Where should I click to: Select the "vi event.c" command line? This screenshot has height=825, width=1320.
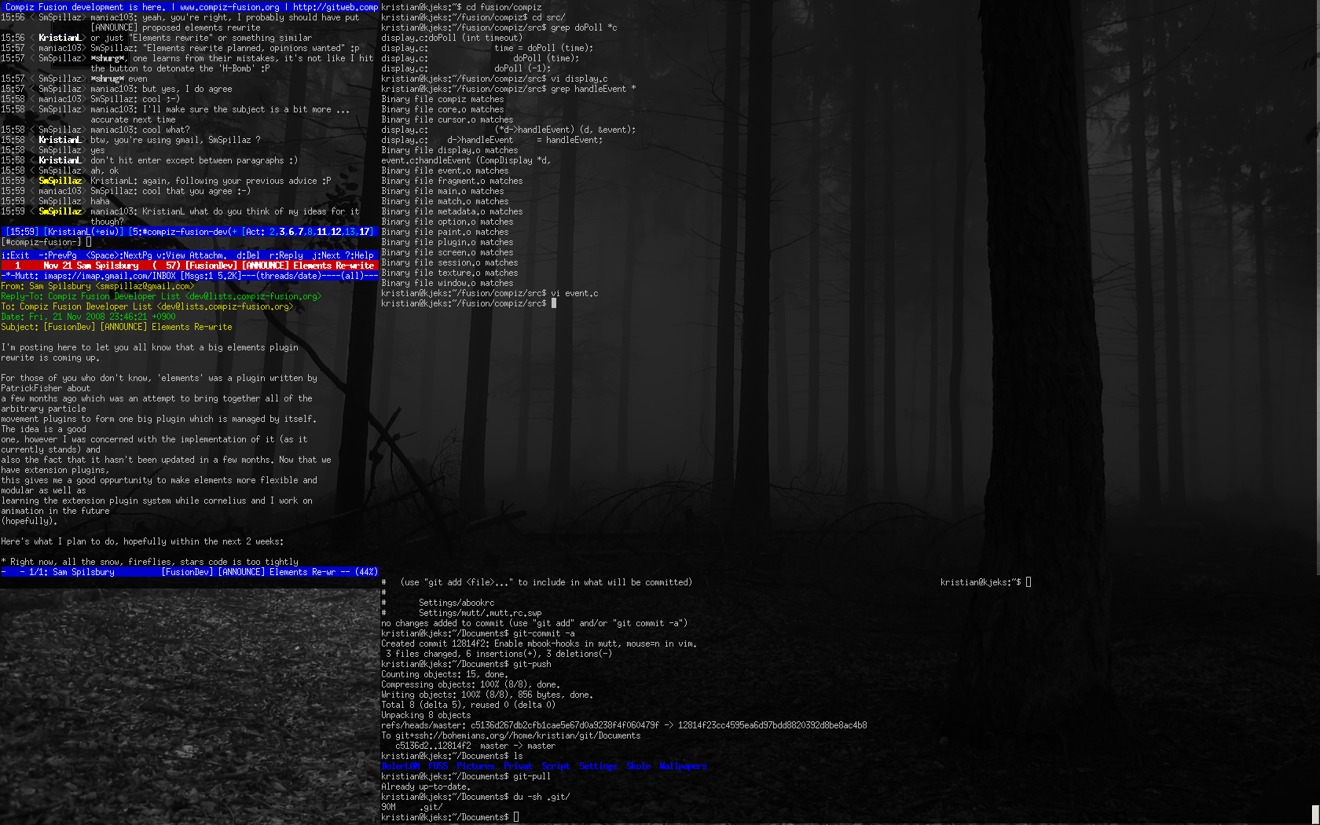[x=489, y=293]
